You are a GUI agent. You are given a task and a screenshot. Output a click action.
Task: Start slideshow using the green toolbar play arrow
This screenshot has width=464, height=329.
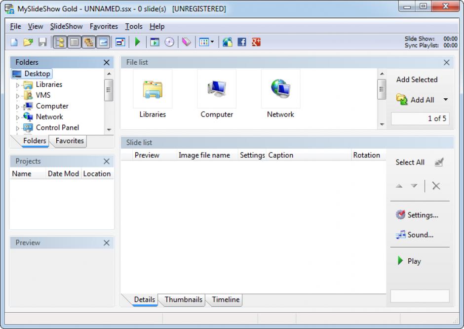click(138, 42)
